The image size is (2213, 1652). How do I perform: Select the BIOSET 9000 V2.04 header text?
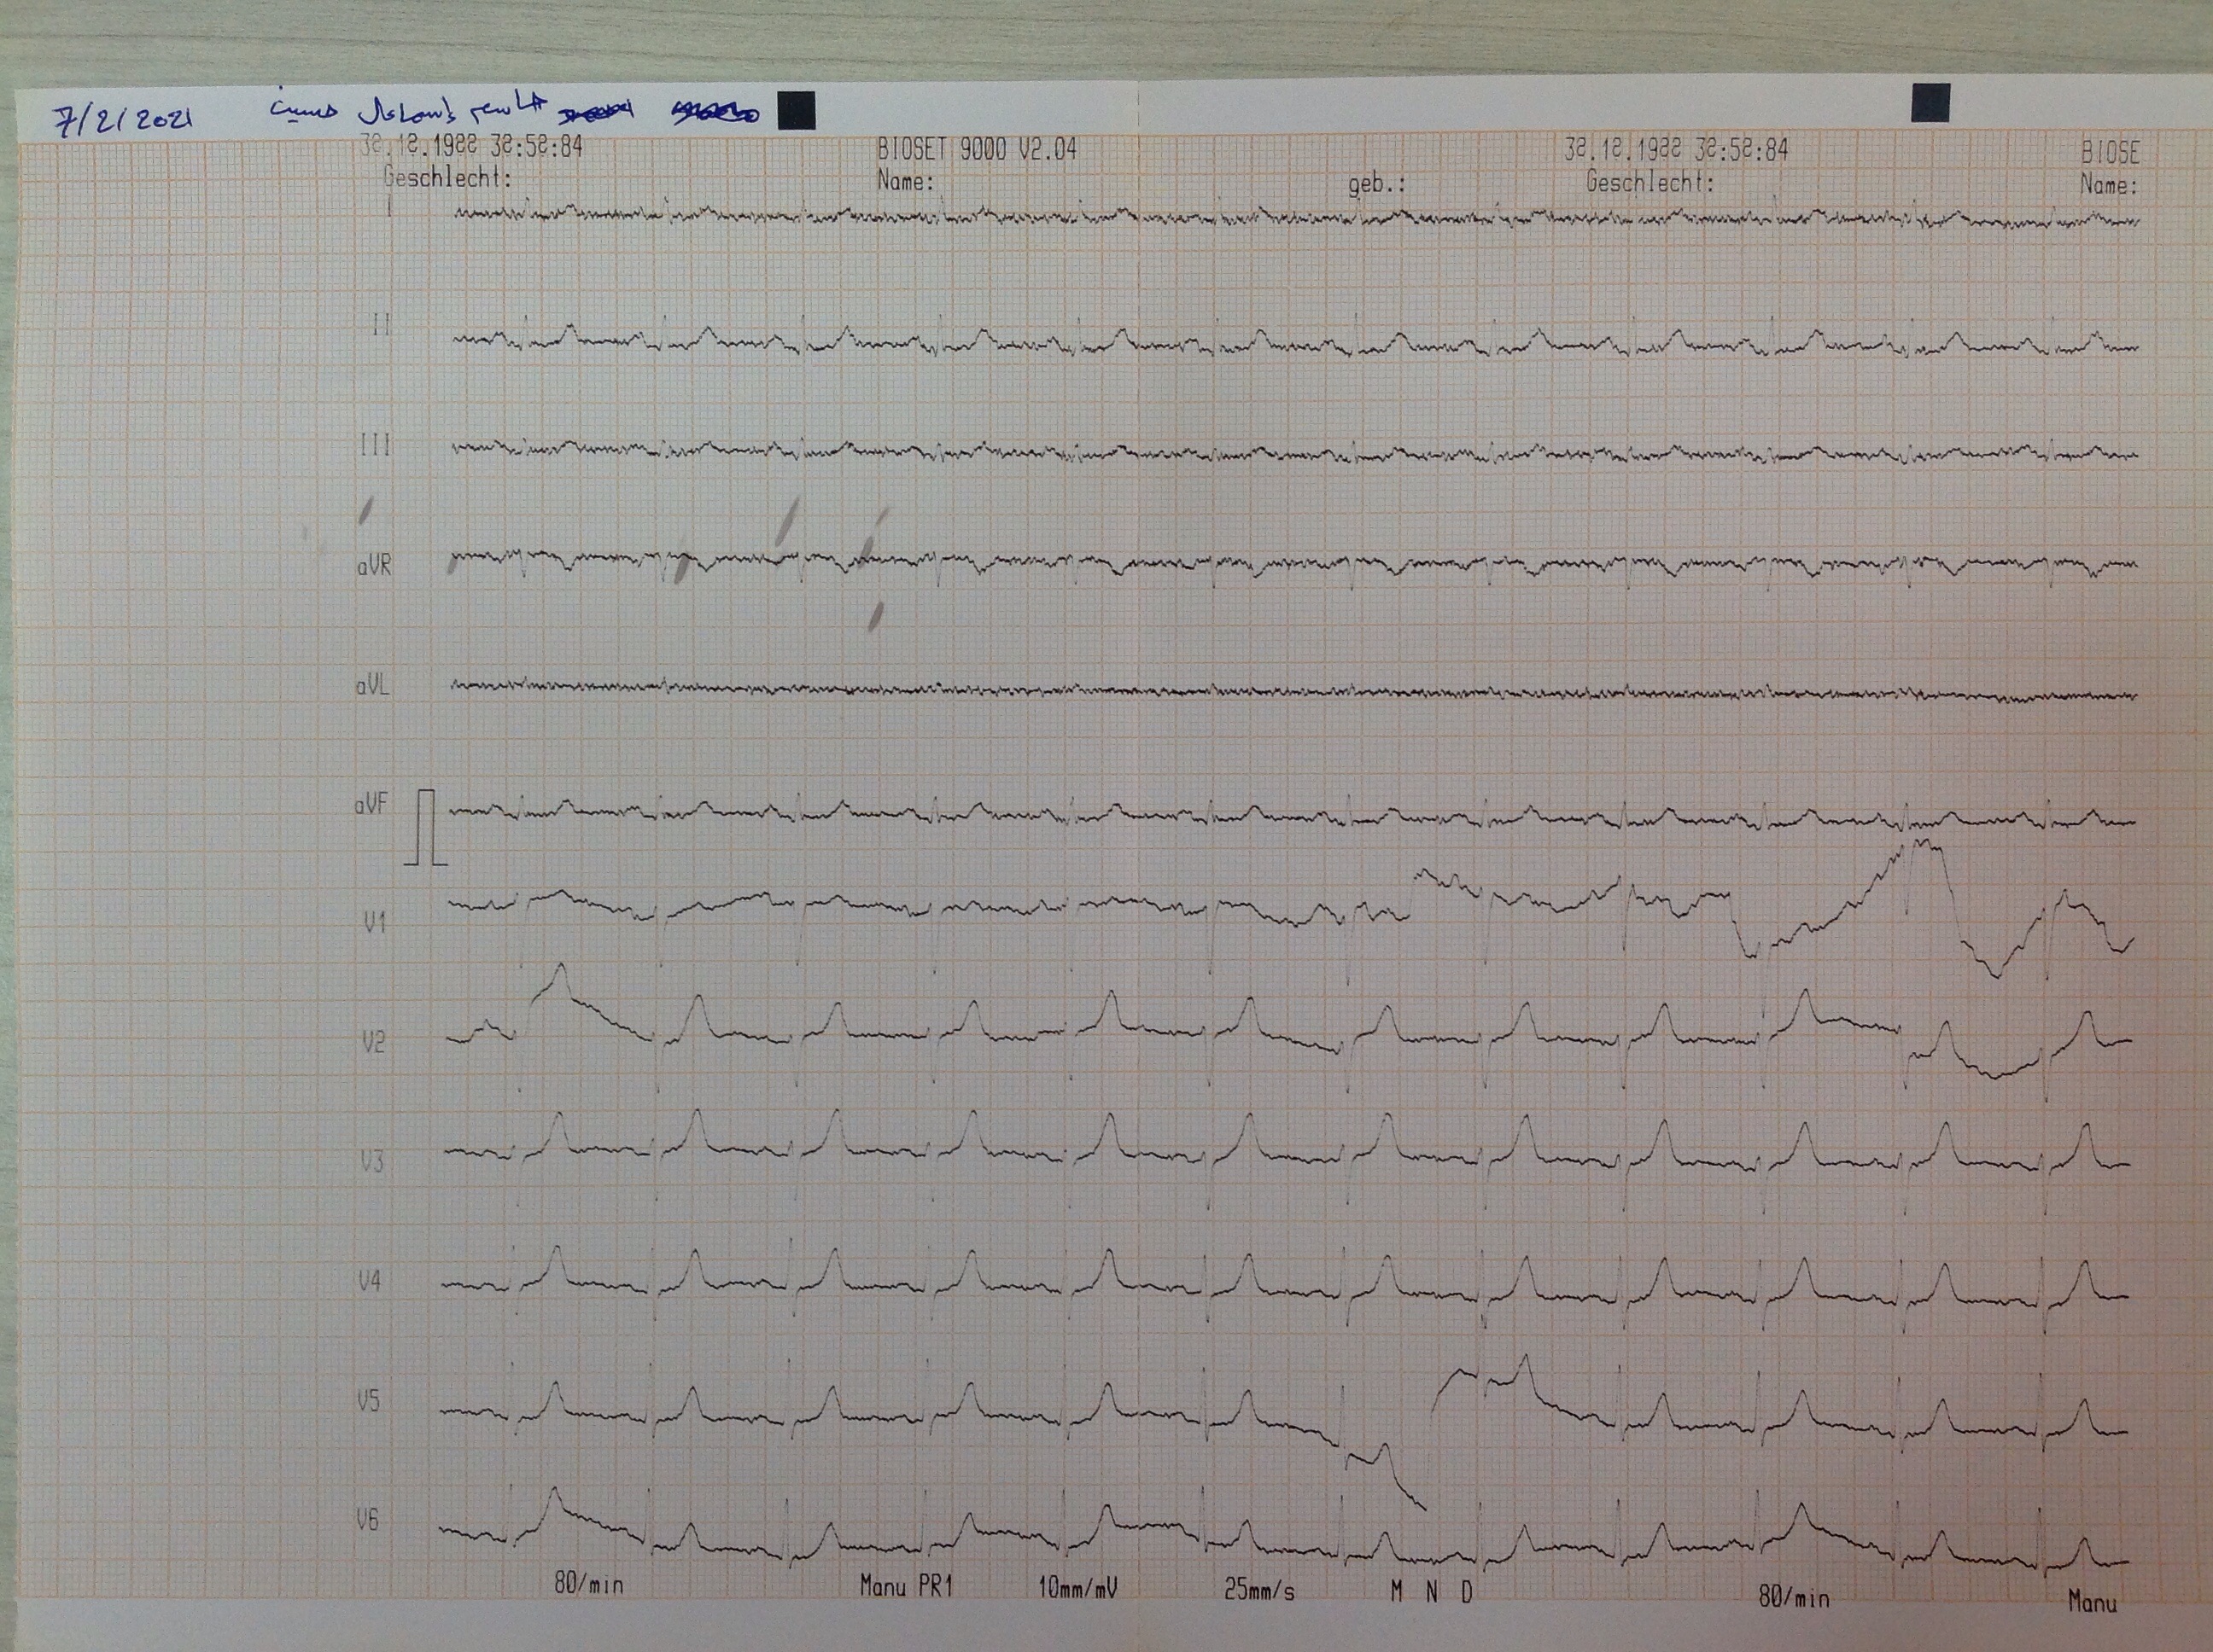977,151
